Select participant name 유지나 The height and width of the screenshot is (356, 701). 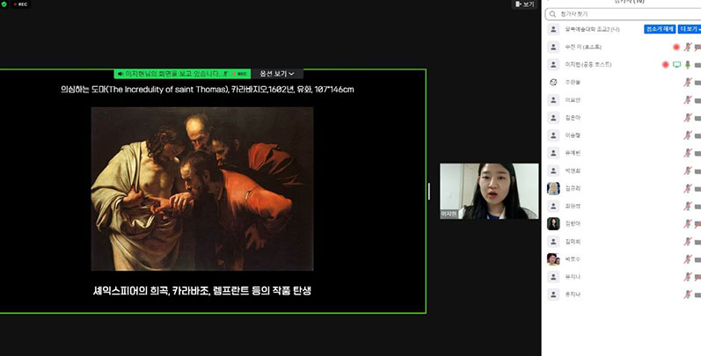(x=573, y=277)
